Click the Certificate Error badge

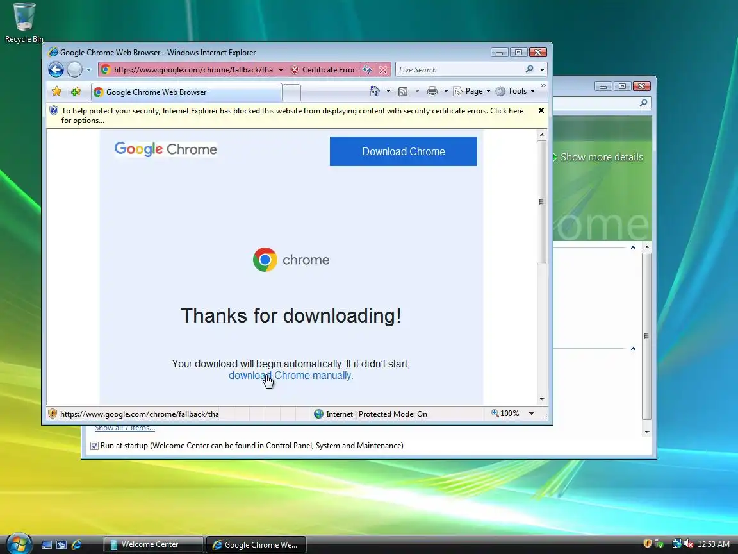(323, 70)
